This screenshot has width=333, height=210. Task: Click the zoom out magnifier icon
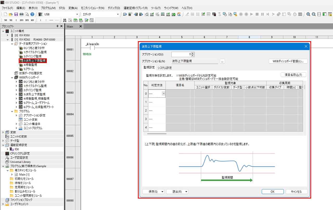click(x=314, y=14)
